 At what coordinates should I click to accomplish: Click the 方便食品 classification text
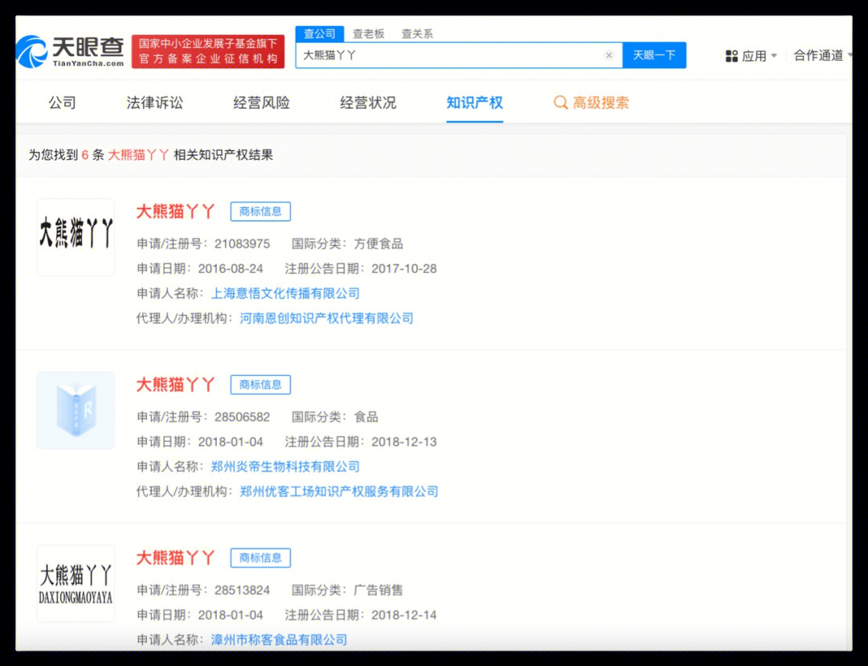coord(379,244)
